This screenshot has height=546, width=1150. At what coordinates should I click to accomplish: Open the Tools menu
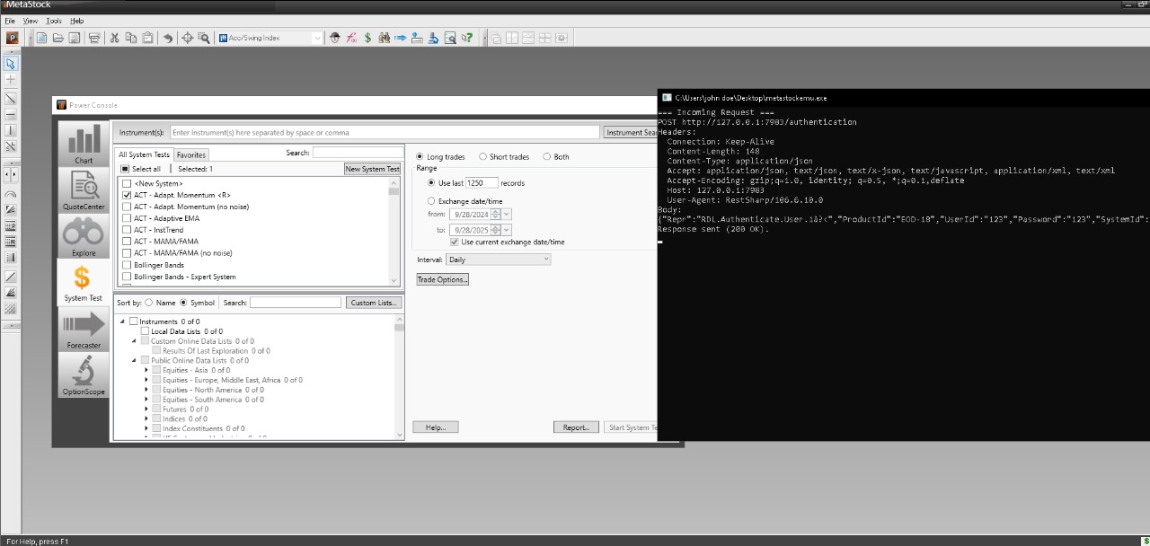[54, 21]
